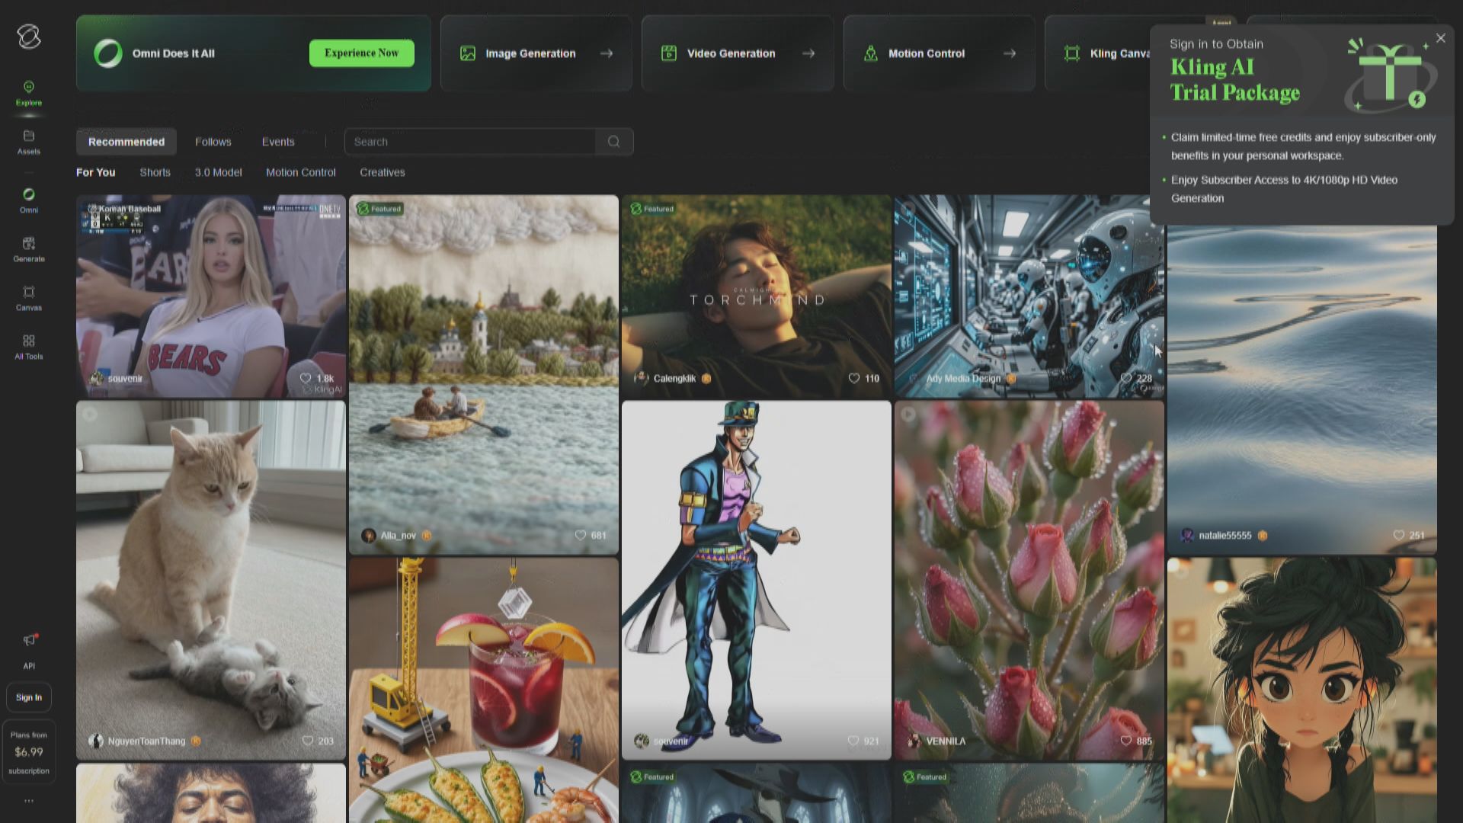
Task: Open the cocktail with crane thumbnail
Action: pos(484,690)
